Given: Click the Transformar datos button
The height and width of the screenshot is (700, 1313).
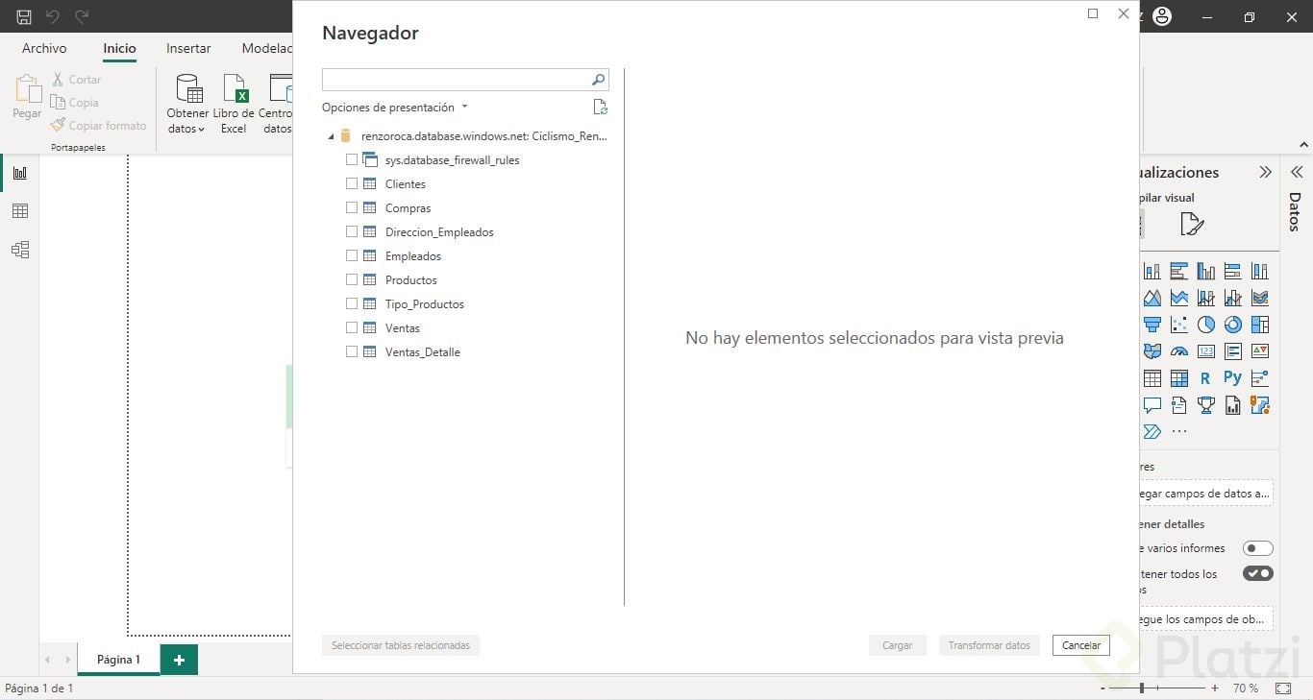Looking at the screenshot, I should coord(989,645).
